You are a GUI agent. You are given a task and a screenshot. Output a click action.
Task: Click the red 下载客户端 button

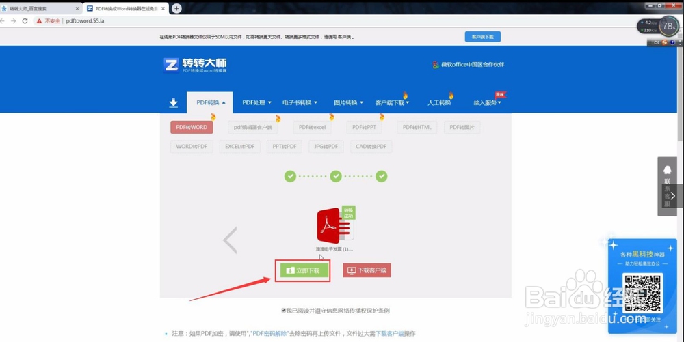click(367, 270)
